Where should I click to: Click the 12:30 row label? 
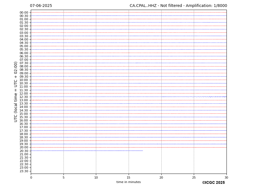coord(24,97)
